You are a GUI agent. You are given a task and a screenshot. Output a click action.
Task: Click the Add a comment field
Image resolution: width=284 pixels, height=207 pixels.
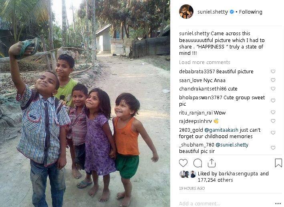224,203
